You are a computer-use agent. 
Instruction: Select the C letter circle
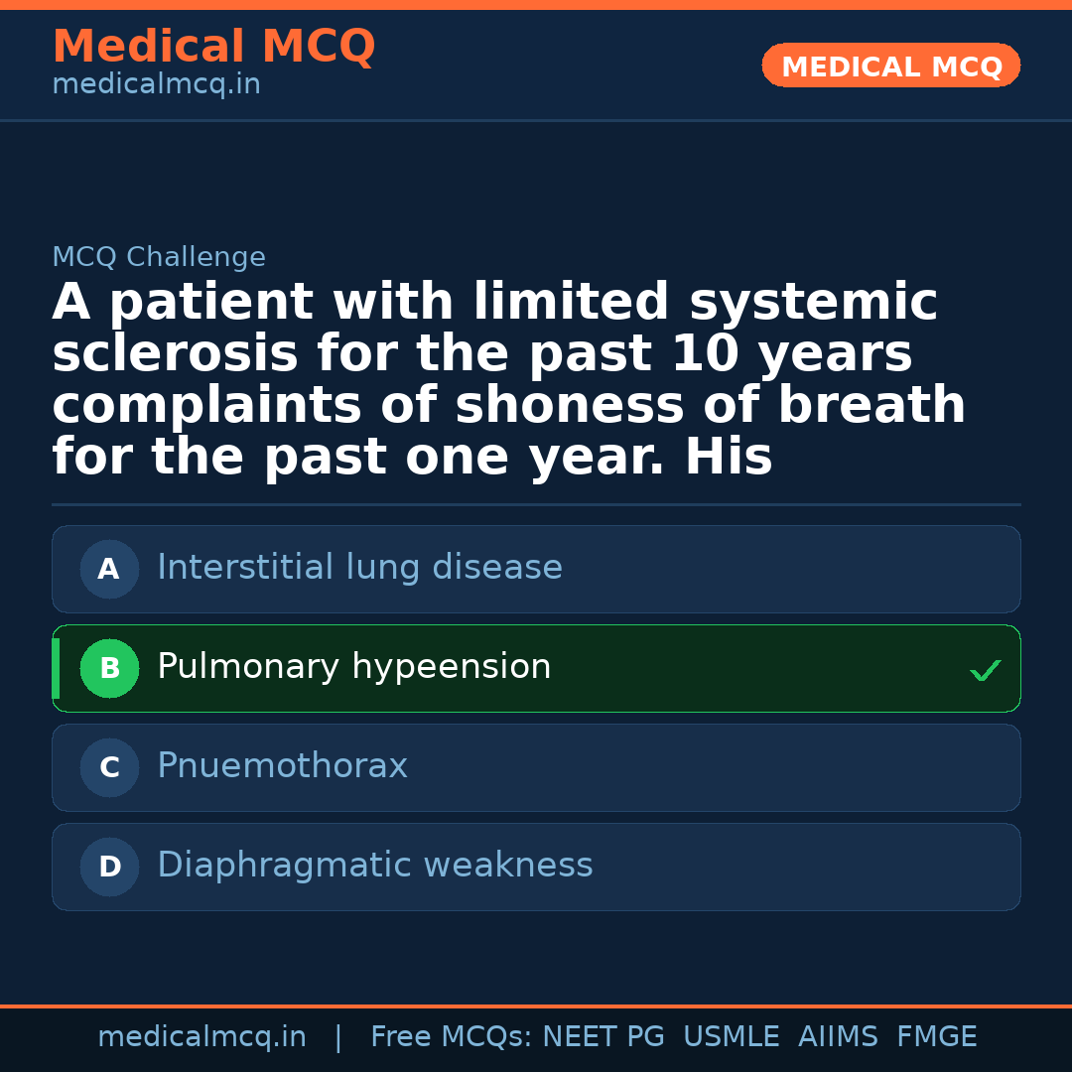(109, 768)
